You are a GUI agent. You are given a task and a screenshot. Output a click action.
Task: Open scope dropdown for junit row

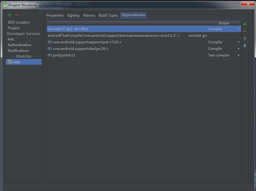[x=238, y=55]
